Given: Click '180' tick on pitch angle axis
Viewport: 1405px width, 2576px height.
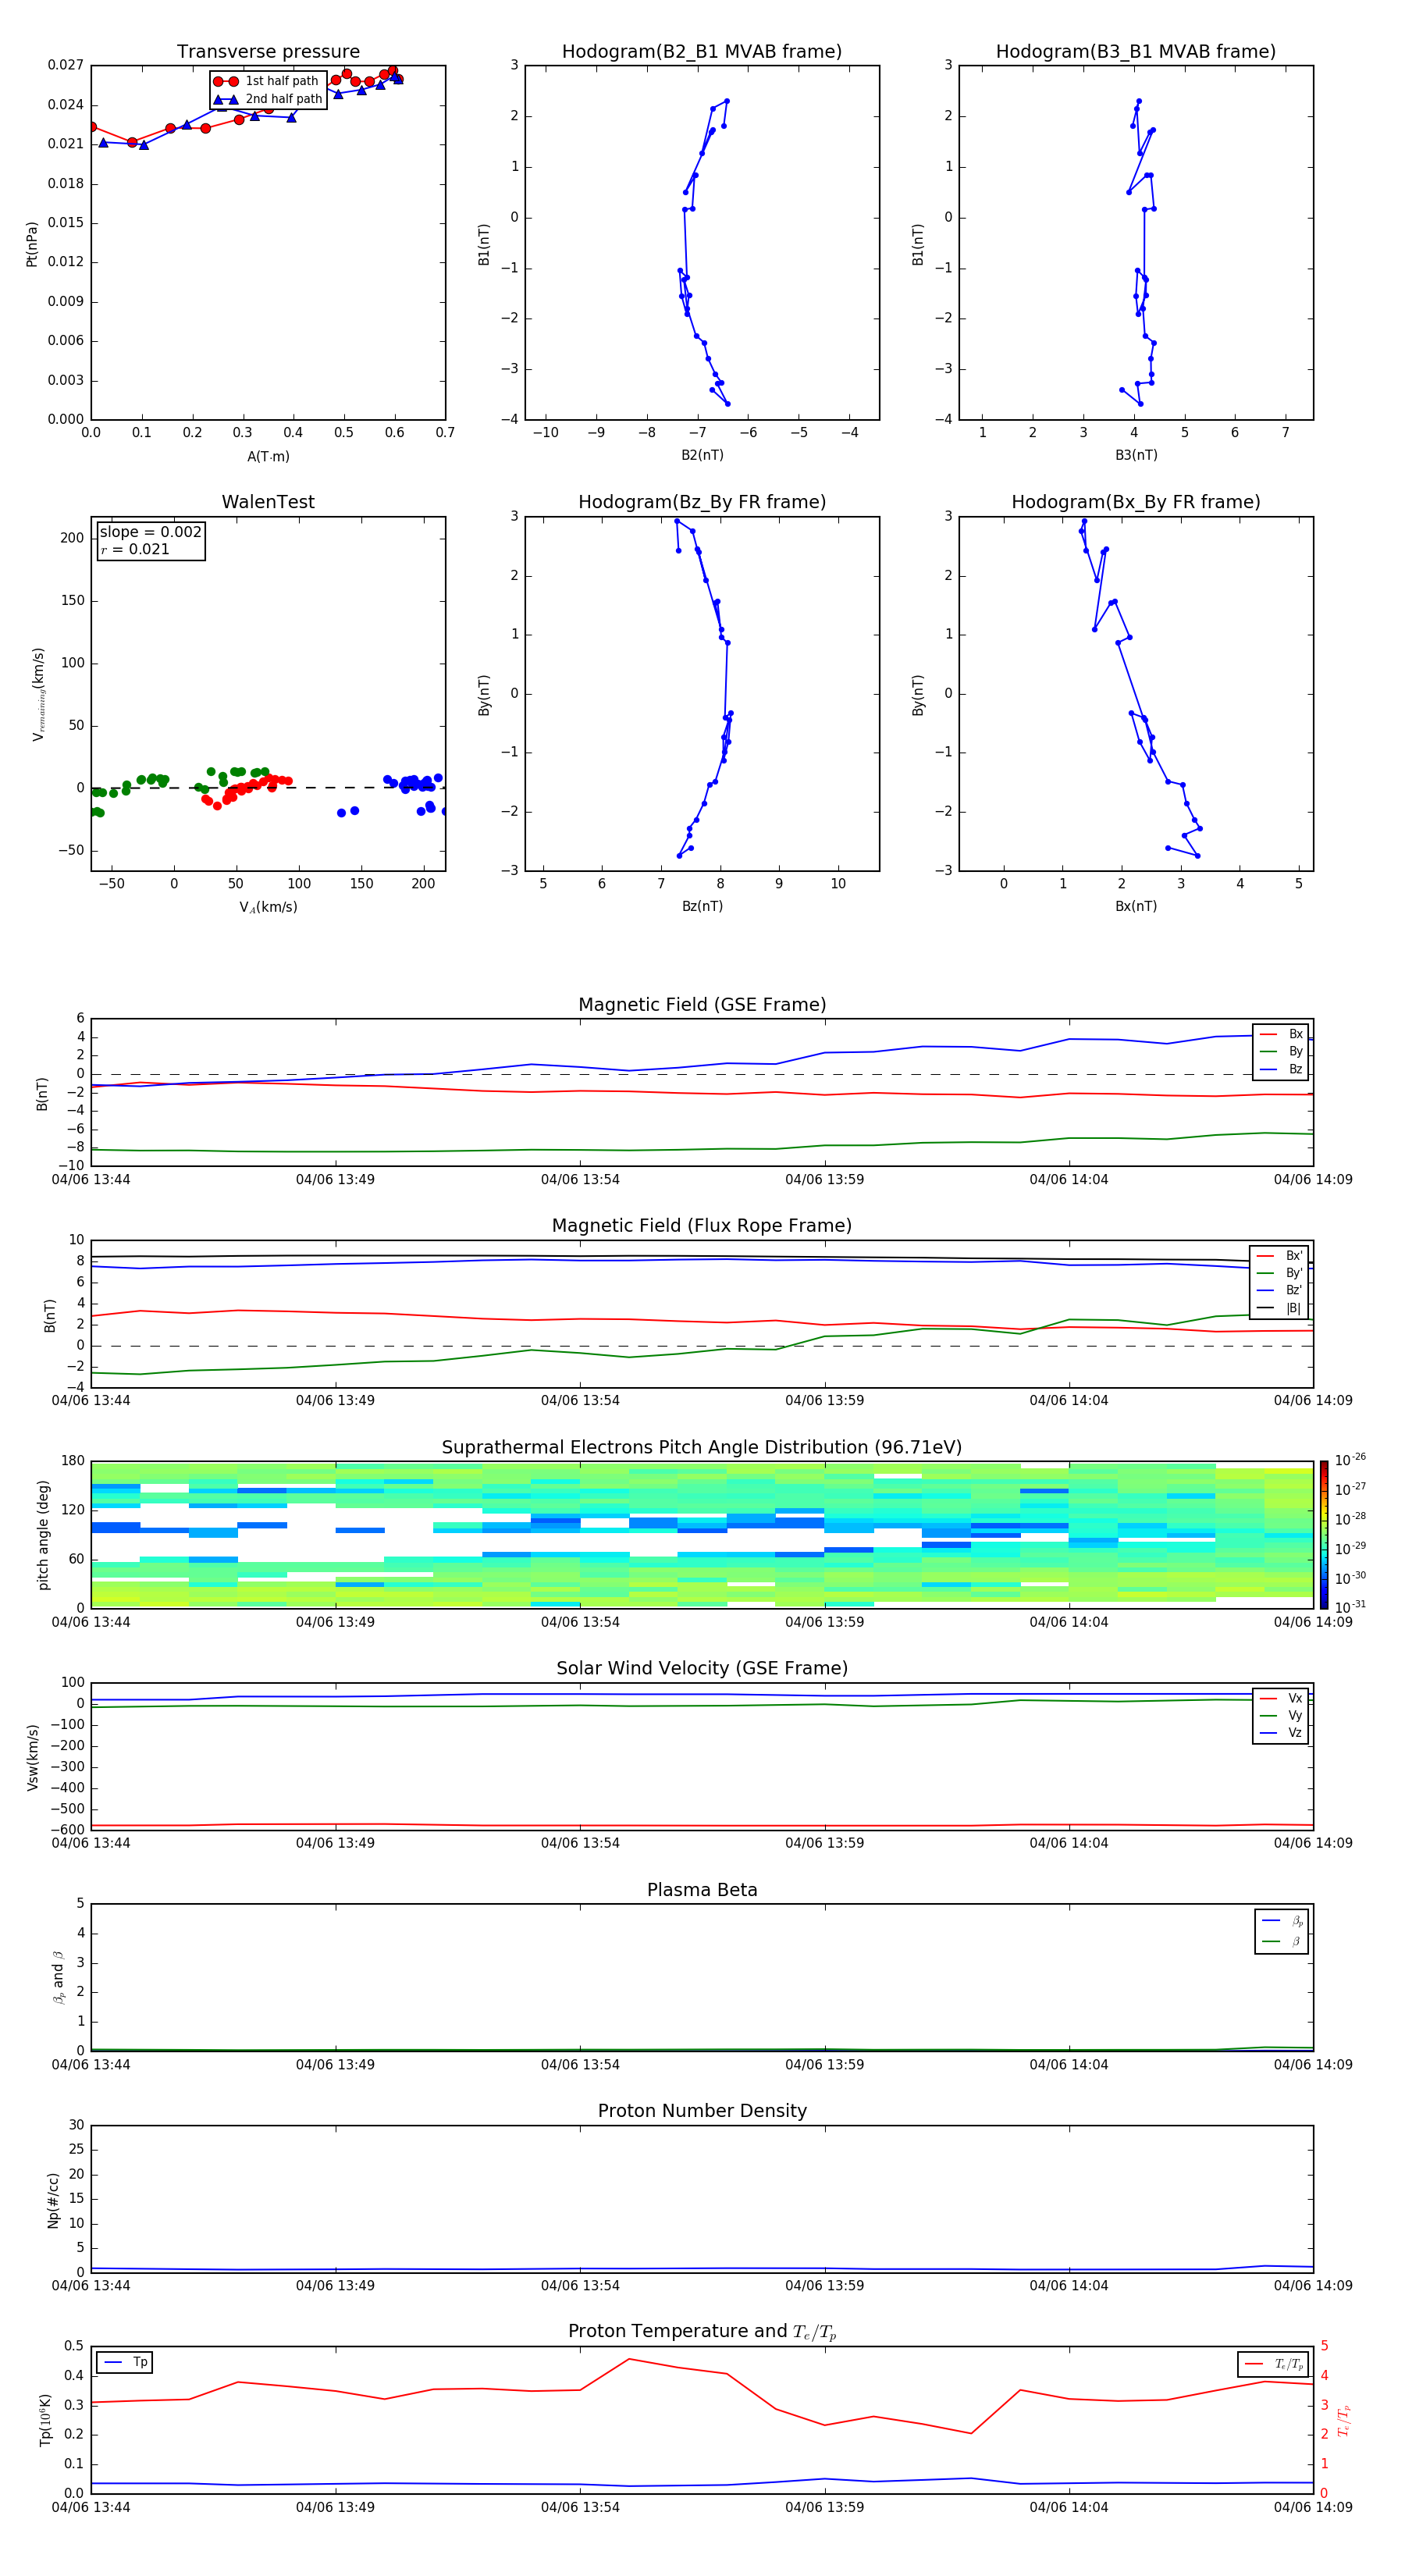Looking at the screenshot, I should (x=73, y=1461).
